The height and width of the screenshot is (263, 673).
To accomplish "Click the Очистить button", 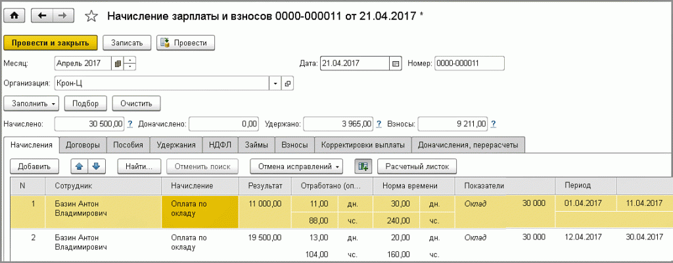I will click(137, 104).
